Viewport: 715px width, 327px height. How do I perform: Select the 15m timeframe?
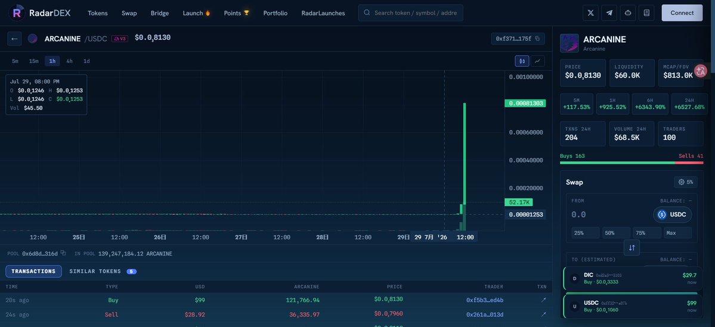(34, 61)
